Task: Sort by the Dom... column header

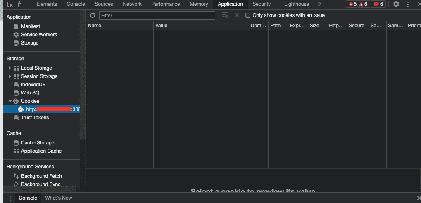Action: click(259, 26)
